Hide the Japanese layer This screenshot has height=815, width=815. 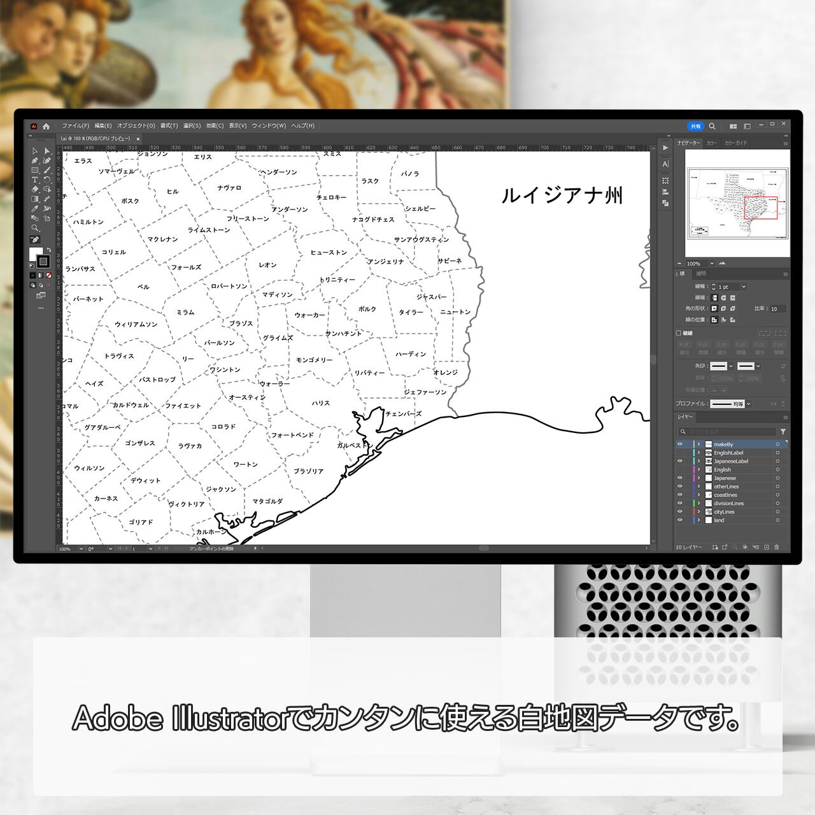pyautogui.click(x=680, y=478)
